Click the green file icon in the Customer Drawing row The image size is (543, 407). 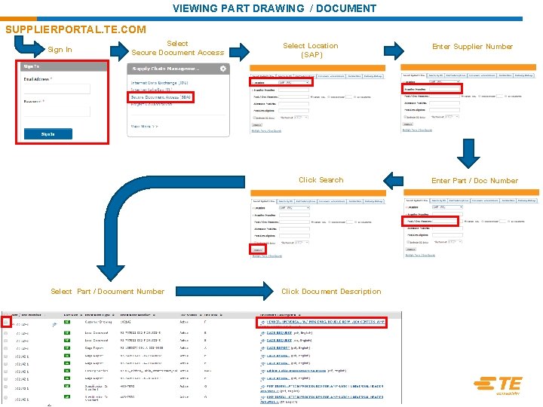67,323
